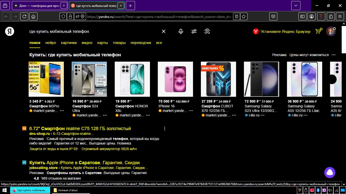This screenshot has width=346, height=194.
Task: Open the extensions puzzle icon
Action: click(331, 16)
